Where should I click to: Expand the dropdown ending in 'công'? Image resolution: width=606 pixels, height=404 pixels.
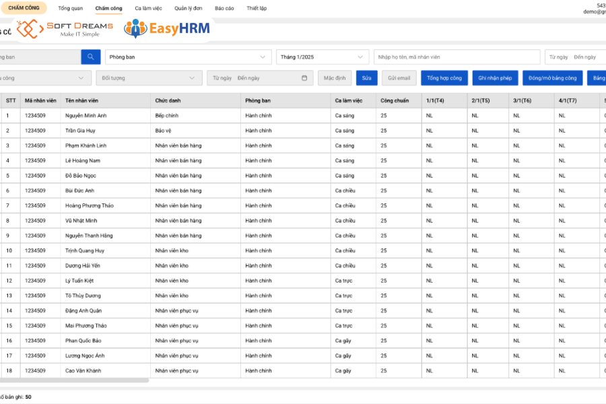[x=45, y=78]
